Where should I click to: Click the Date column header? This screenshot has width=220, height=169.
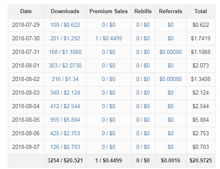click(x=26, y=12)
